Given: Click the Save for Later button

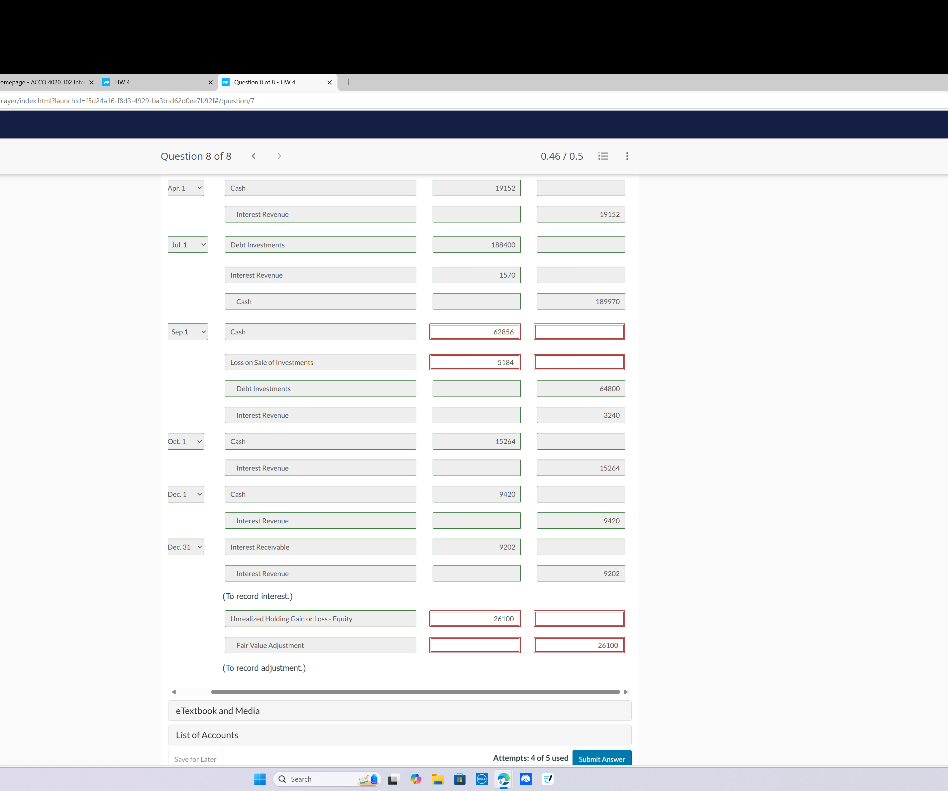Looking at the screenshot, I should (195, 759).
